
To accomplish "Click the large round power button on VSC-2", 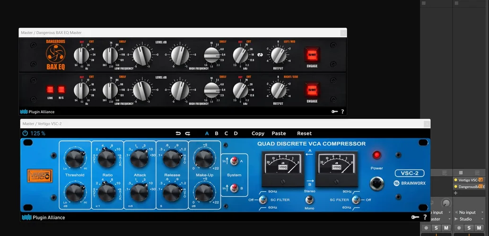I will click(377, 184).
